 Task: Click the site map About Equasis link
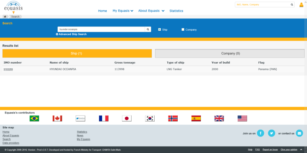11,136
